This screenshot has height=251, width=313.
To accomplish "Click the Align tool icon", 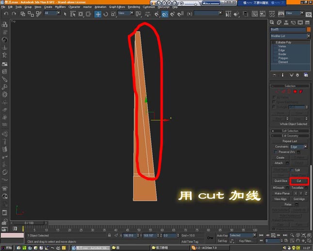I will (236, 14).
